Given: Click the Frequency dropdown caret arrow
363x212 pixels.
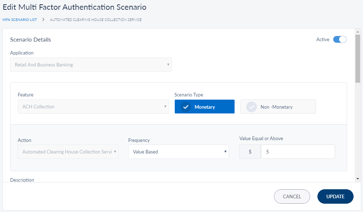Looking at the screenshot, I should click(225, 152).
